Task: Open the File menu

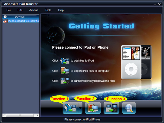Action: tap(8, 10)
